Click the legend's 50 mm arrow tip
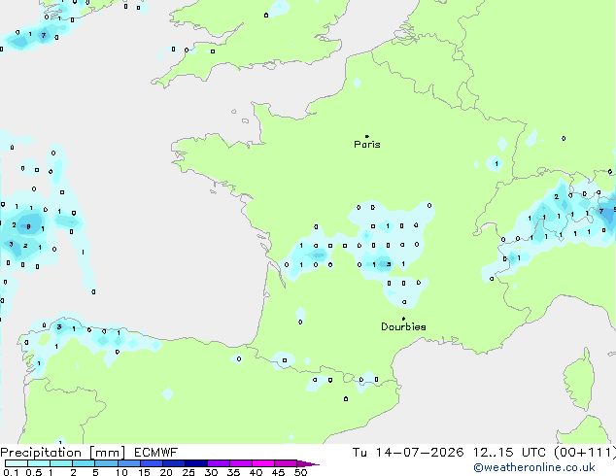 pyautogui.click(x=308, y=463)
